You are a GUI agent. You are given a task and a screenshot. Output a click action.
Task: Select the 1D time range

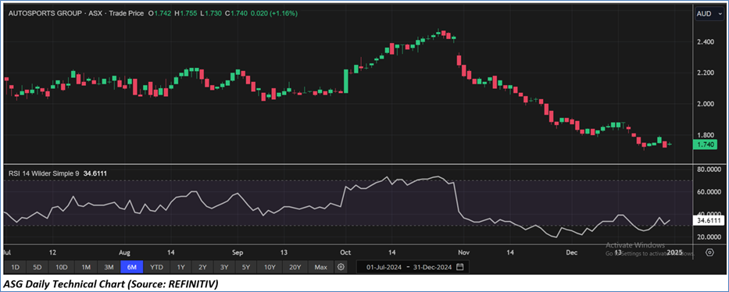(x=16, y=267)
